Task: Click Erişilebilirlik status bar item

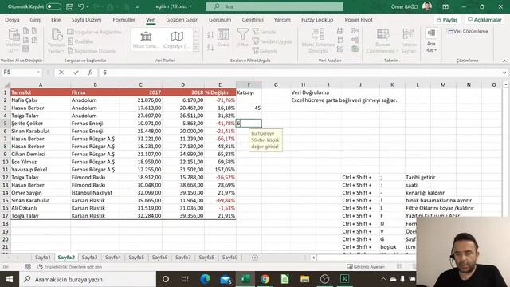Action: 69,267
